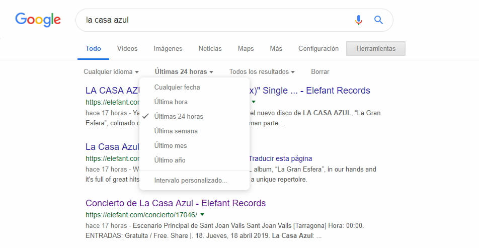Select Última hora option
The height and width of the screenshot is (248, 479).
coord(194,102)
